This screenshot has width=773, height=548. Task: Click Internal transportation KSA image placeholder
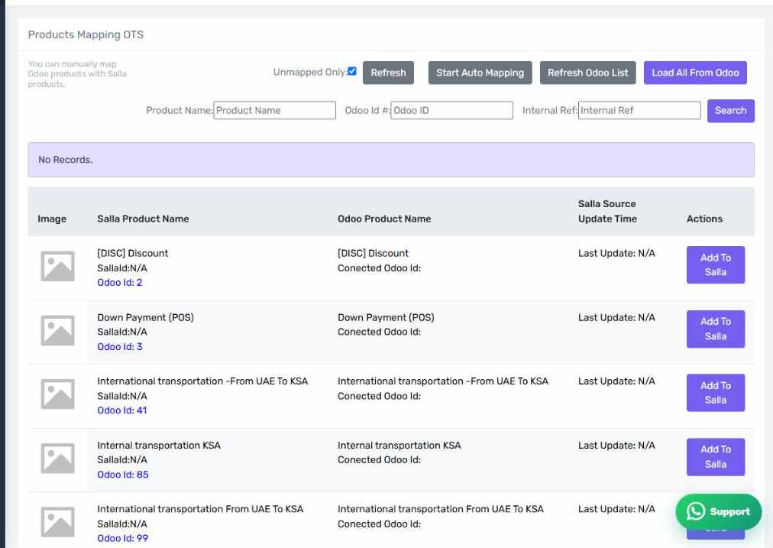58,459
